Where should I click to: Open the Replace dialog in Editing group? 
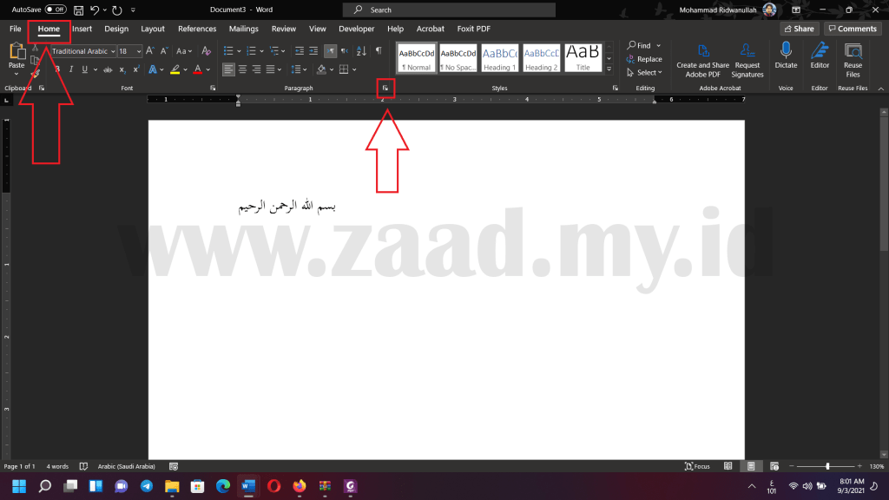644,59
